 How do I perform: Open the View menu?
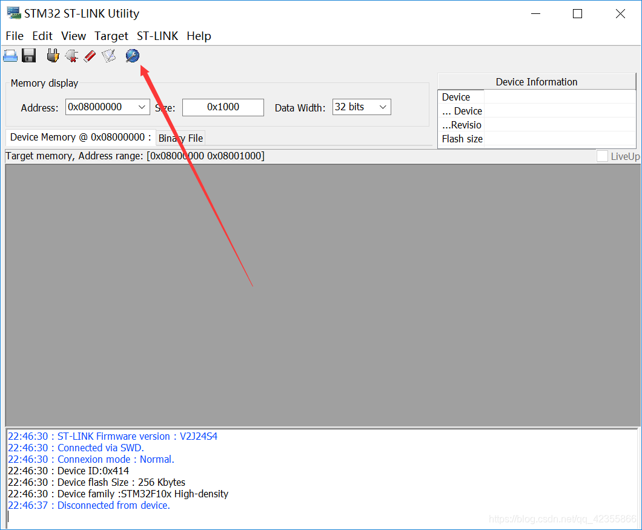73,36
